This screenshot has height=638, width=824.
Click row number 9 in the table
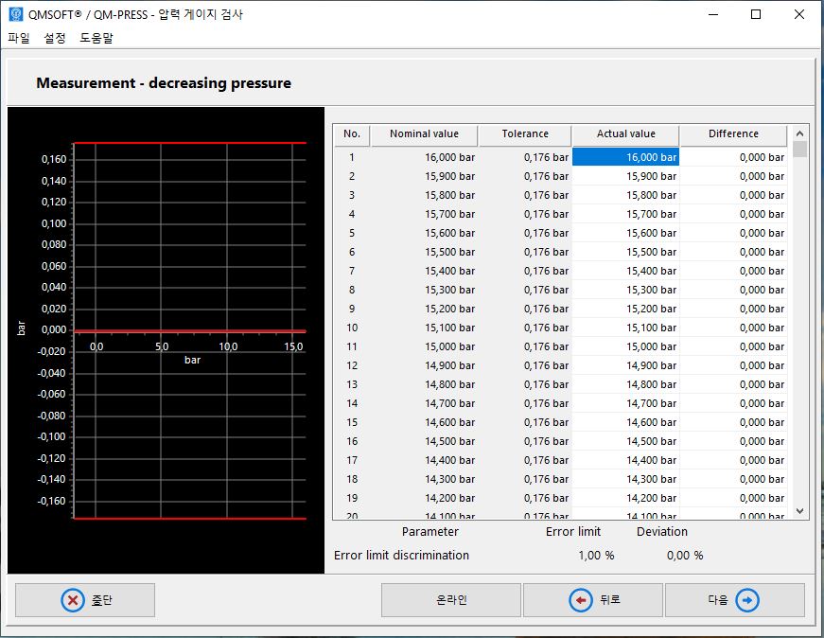[352, 309]
